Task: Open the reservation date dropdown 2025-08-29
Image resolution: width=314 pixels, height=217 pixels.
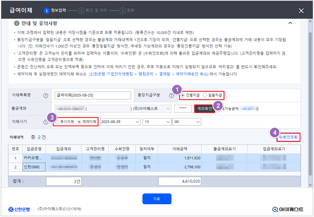Action: [120, 122]
